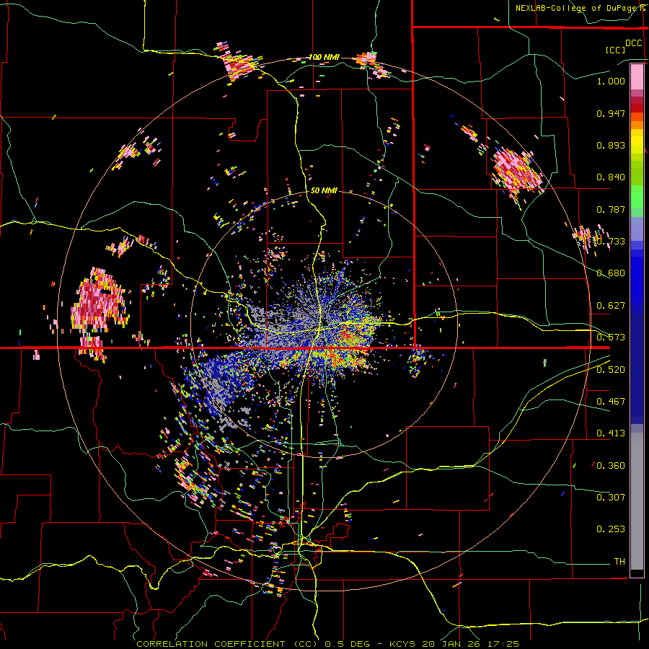Select the 0.680 scale value
The height and width of the screenshot is (649, 649).
(611, 273)
